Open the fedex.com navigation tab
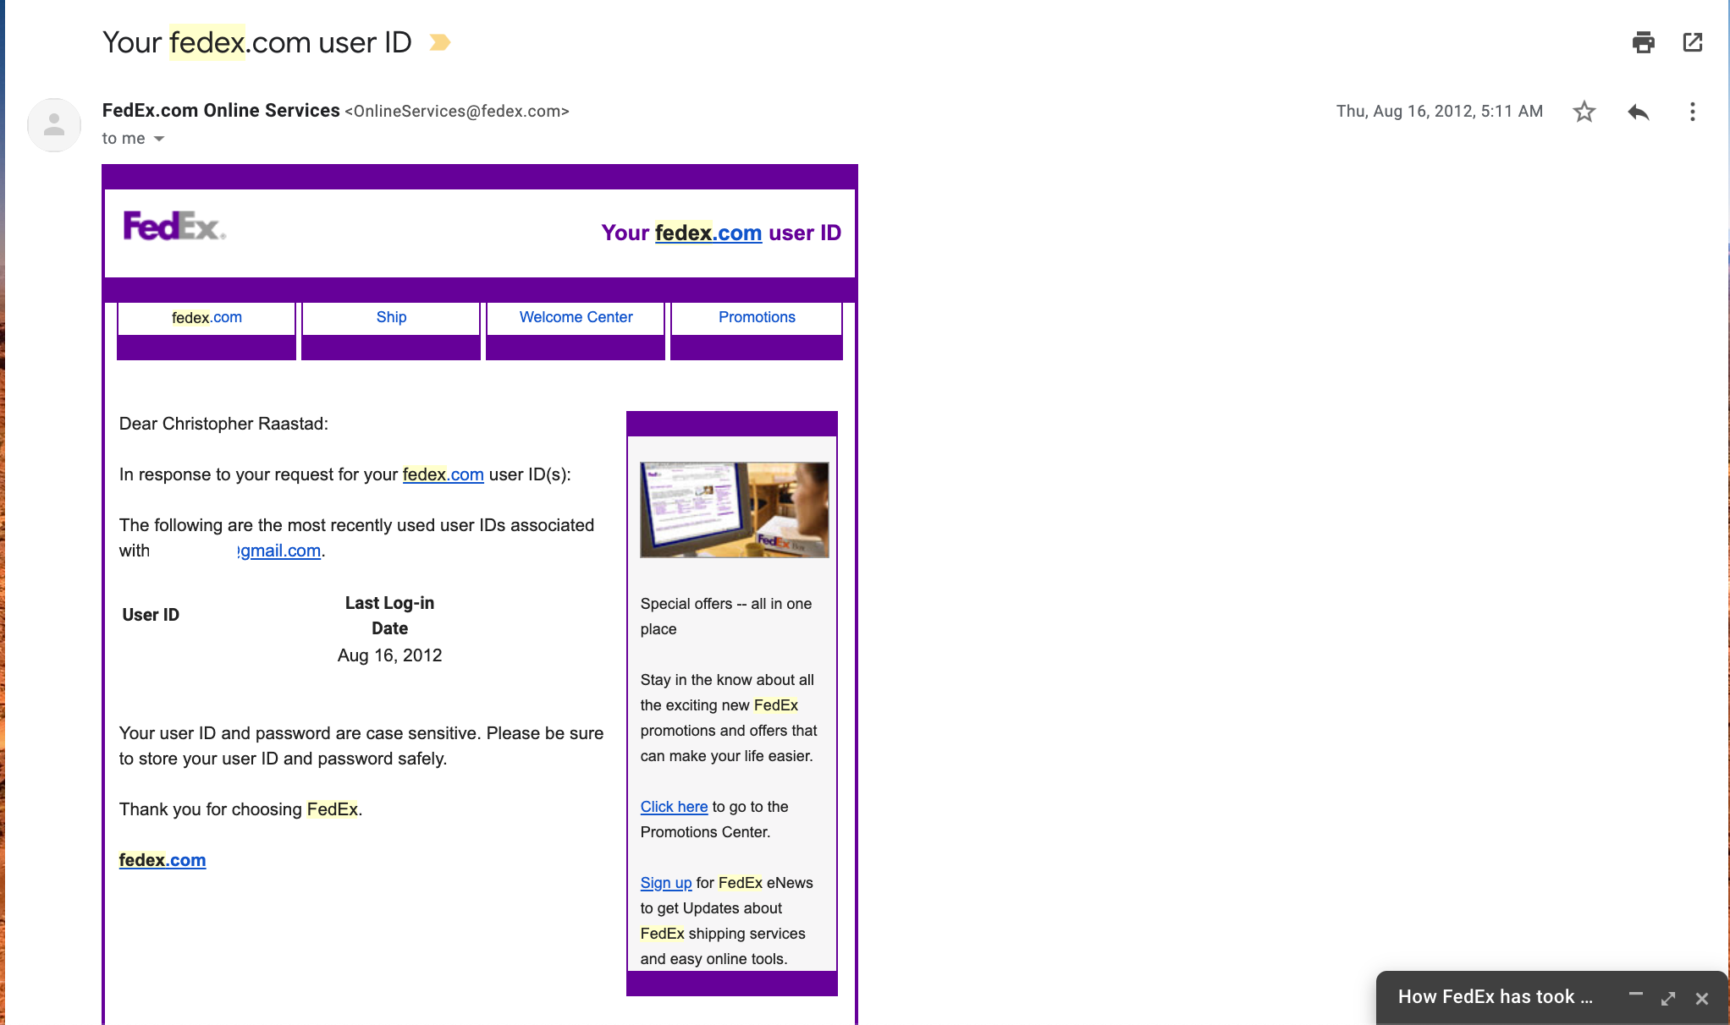 point(207,317)
